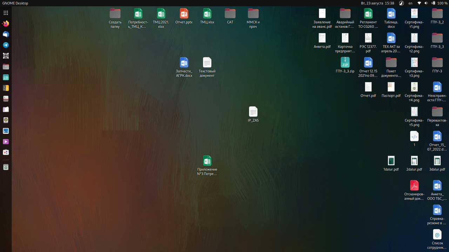449x252 pixels.
Task: Select the ГПУ-3_2 folder
Action: 437,16
